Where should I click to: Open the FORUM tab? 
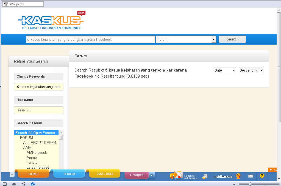pyautogui.click(x=69, y=174)
